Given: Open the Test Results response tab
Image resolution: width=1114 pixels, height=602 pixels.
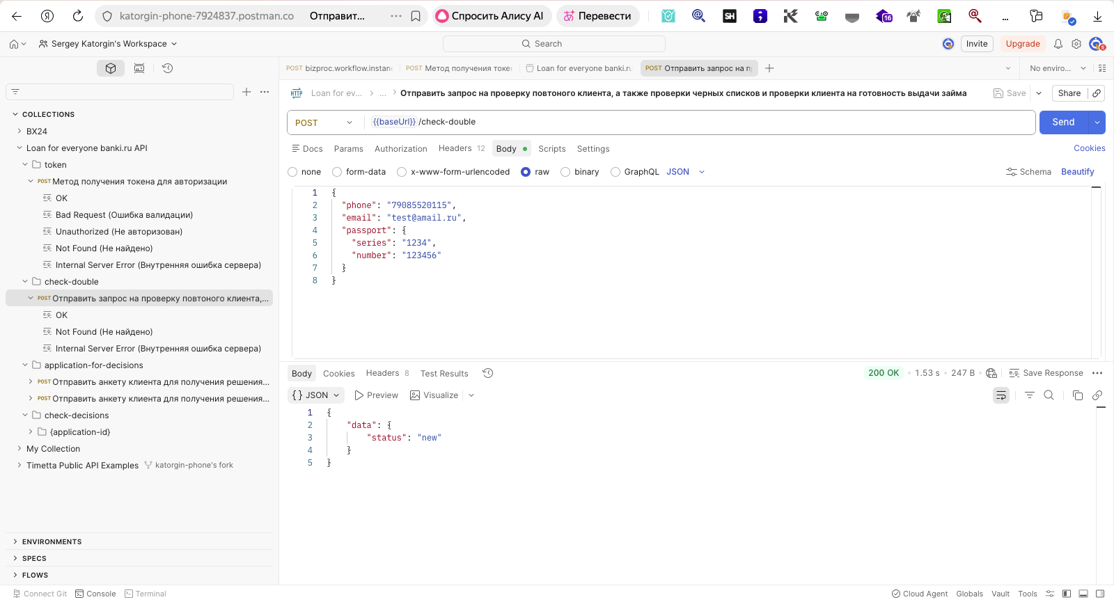Looking at the screenshot, I should 444,374.
